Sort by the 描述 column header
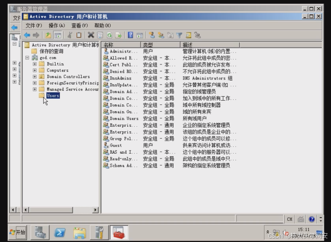Viewport: 331px width, 242px height. [210, 45]
